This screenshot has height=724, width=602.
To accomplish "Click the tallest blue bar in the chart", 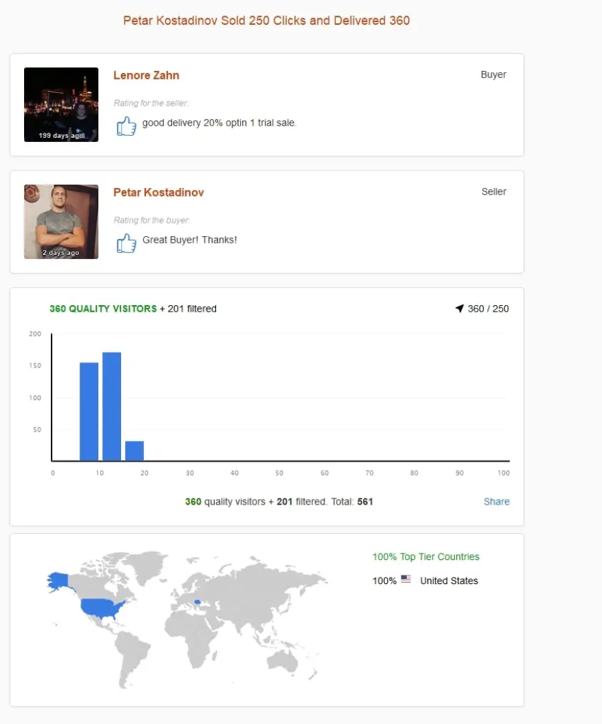I will [112, 406].
